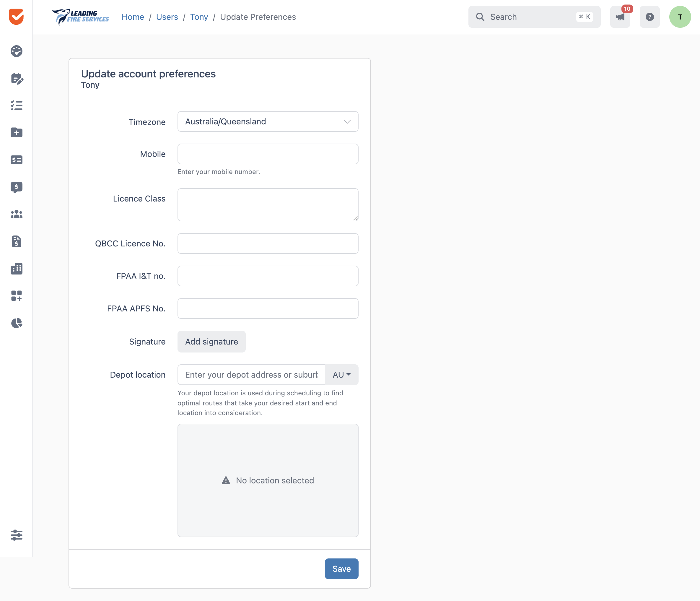This screenshot has height=601, width=700.
Task: Click the 'Update account preferences' heading
Action: click(148, 74)
